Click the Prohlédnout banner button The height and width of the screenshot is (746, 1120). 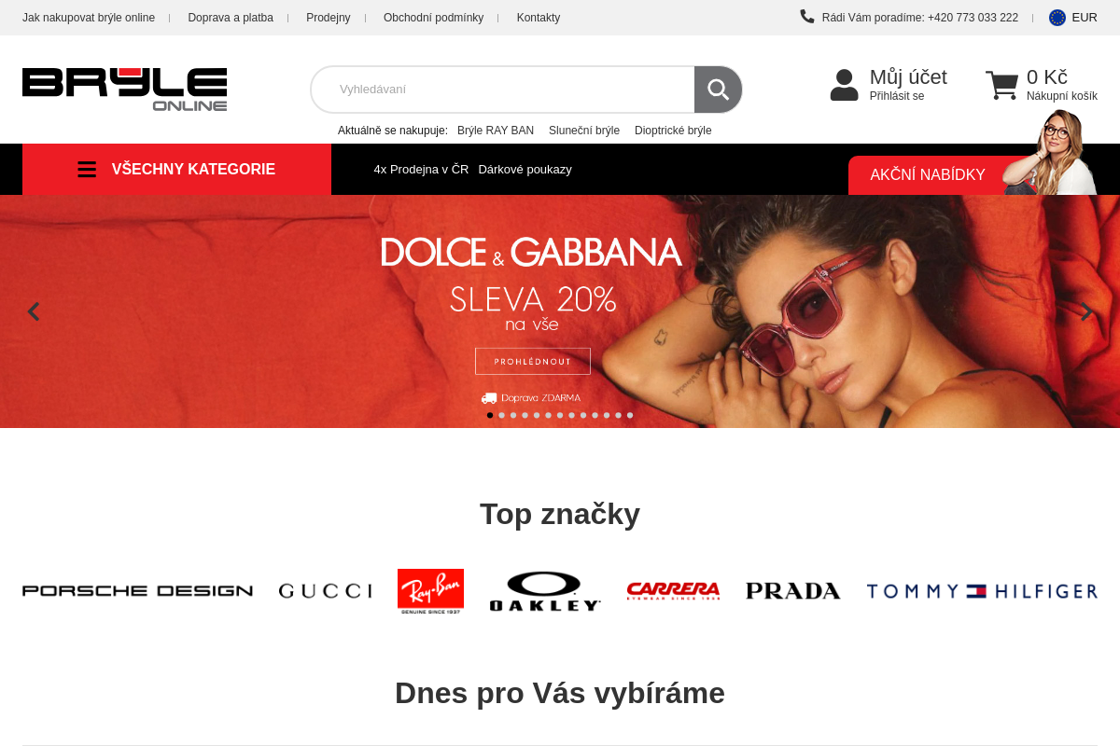pyautogui.click(x=533, y=361)
